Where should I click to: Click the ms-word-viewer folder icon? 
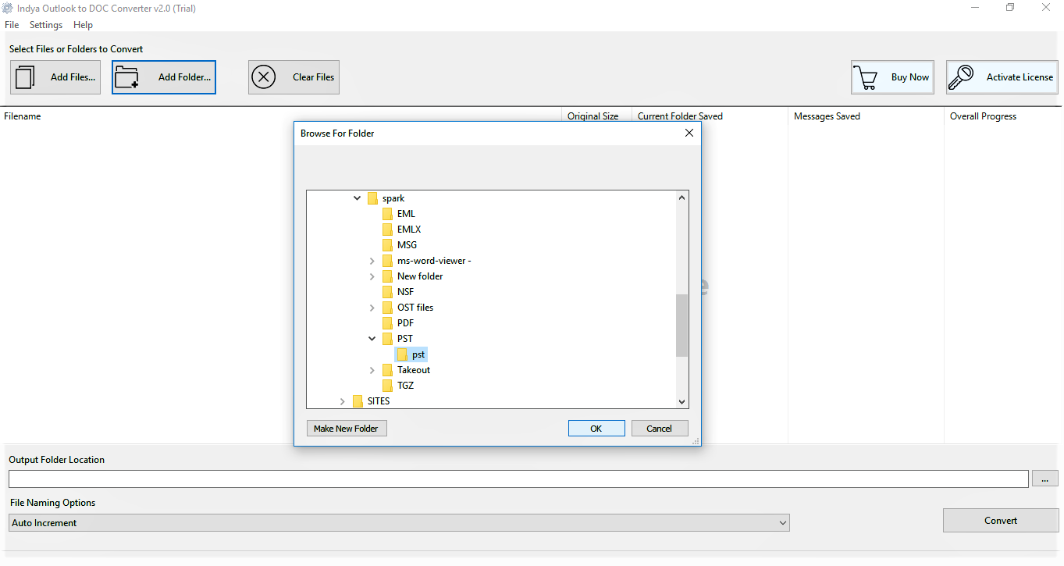387,261
